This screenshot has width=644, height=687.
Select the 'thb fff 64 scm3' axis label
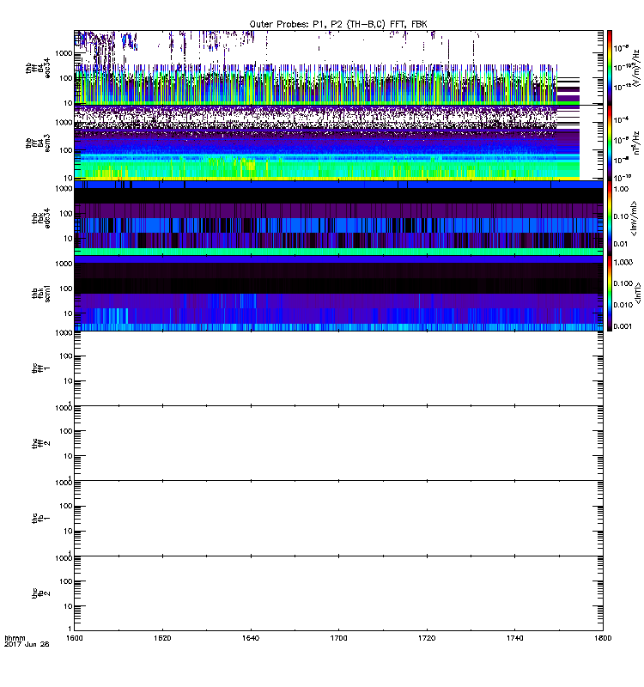pyautogui.click(x=38, y=143)
